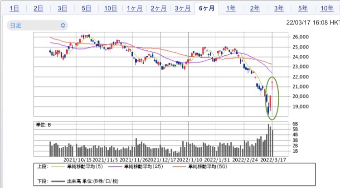This screenshot has width=340, height=188.
Task: Click the 26,000 price axis label
Action: (x=301, y=37)
